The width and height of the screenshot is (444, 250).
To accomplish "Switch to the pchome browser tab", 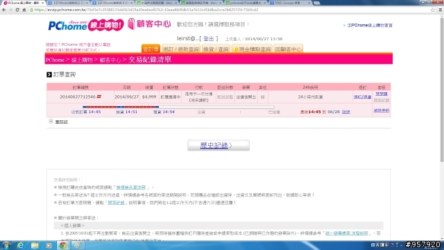I will coord(246,3).
